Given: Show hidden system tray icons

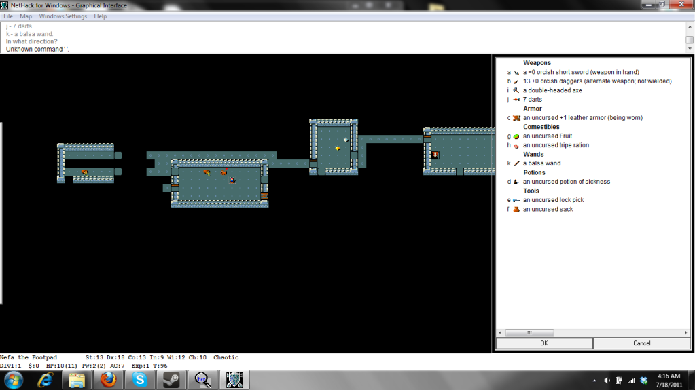Looking at the screenshot, I should tap(594, 381).
